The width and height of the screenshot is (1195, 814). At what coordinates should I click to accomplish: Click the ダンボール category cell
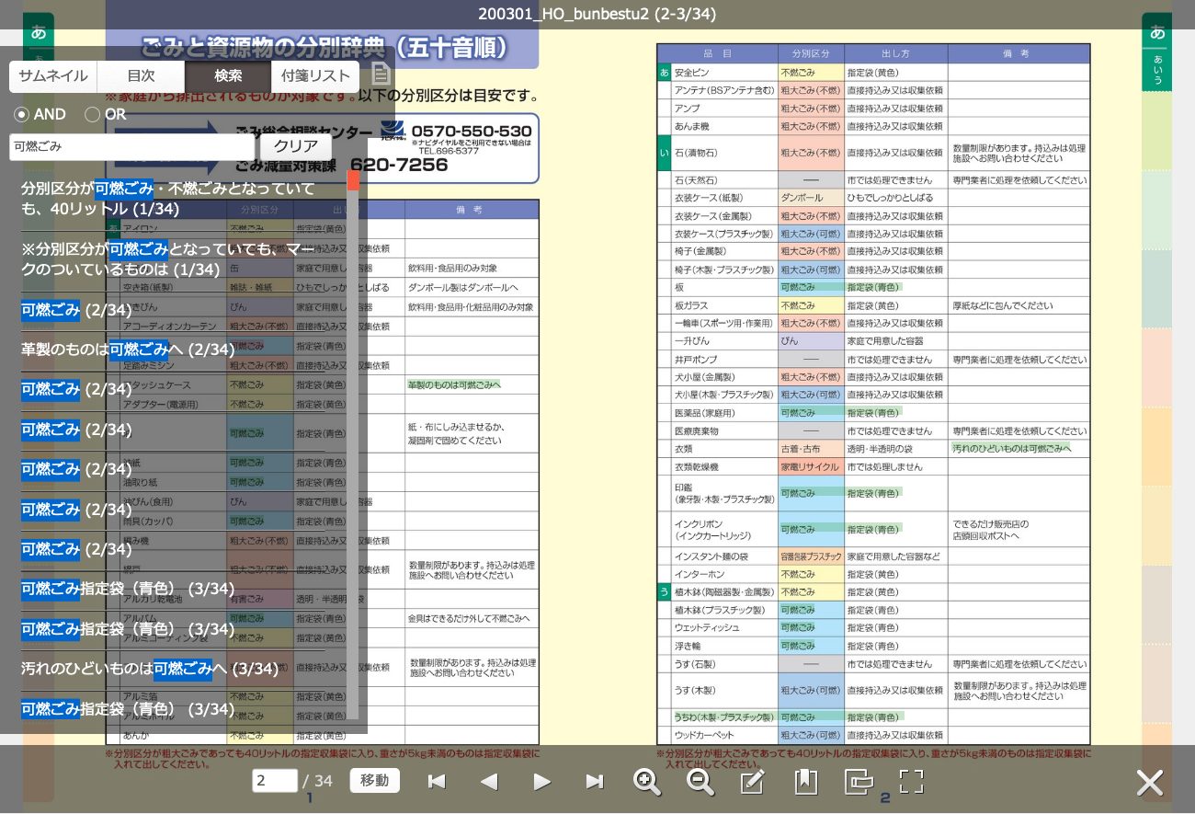pyautogui.click(x=811, y=198)
